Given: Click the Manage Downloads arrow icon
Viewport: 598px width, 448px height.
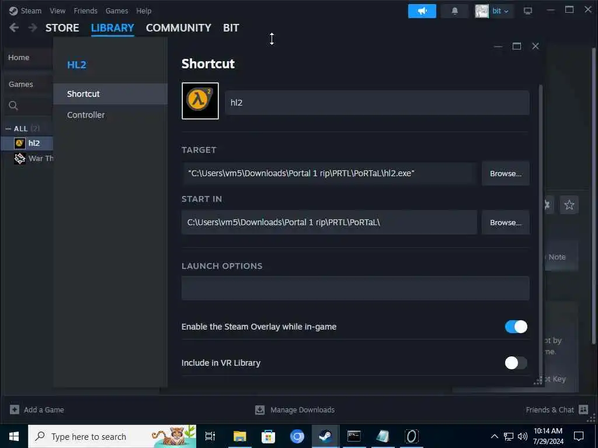Looking at the screenshot, I should [260, 410].
